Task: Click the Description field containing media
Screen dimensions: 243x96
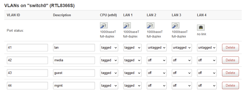Action: (74, 60)
